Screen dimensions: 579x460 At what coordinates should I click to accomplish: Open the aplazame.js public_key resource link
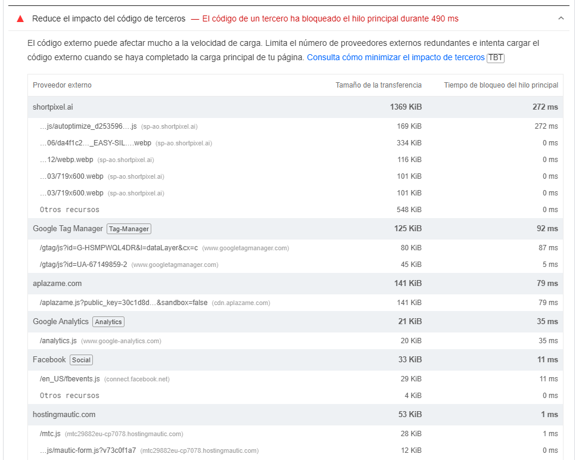[124, 303]
